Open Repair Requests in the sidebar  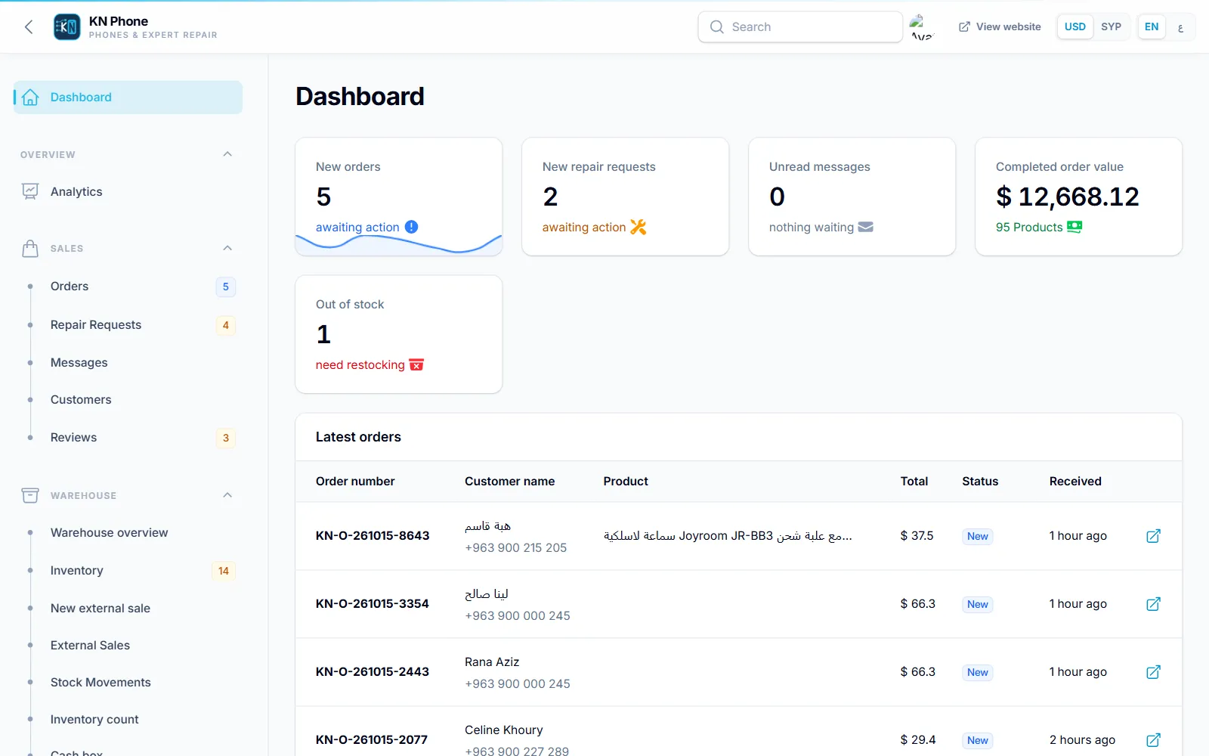128,325
